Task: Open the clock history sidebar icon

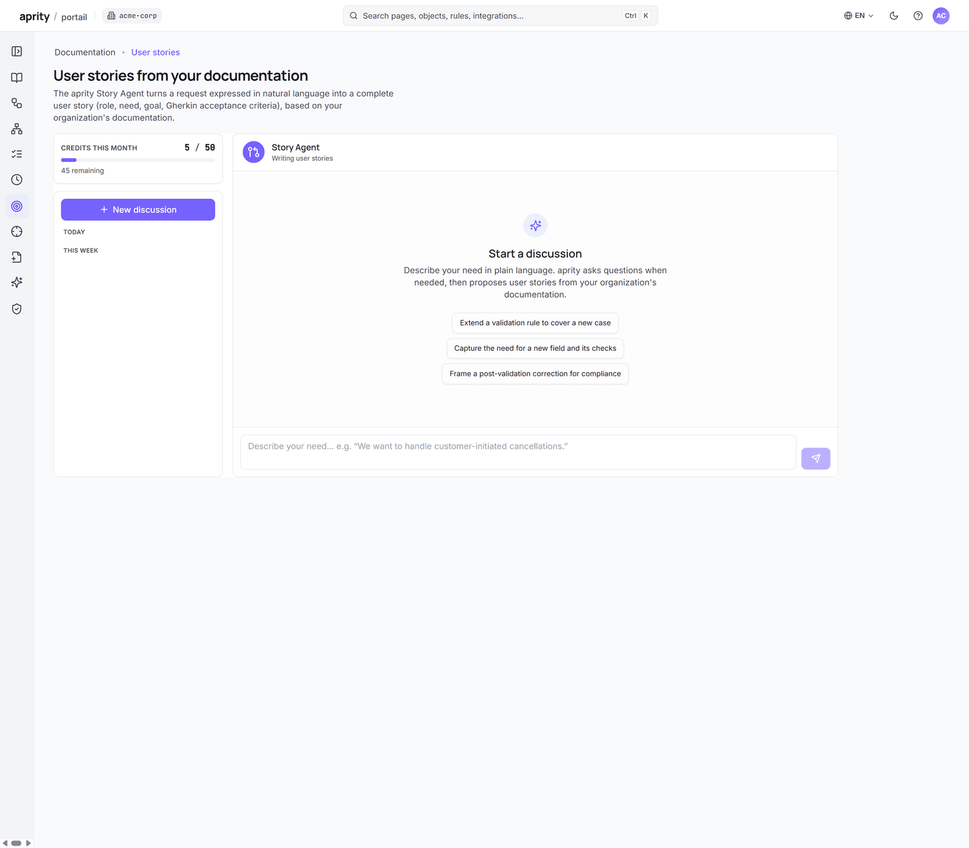Action: click(17, 180)
